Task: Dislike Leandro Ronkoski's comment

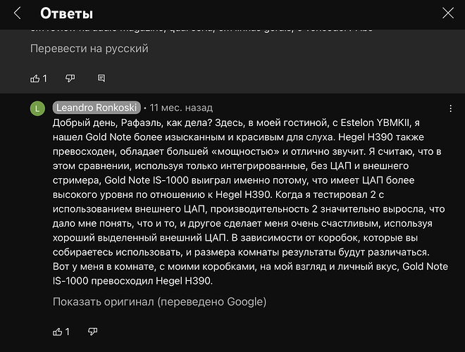Action: pos(92,331)
